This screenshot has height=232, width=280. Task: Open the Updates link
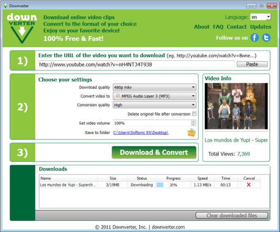click(261, 27)
